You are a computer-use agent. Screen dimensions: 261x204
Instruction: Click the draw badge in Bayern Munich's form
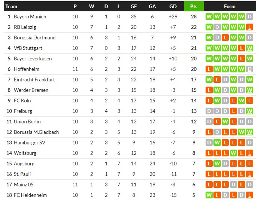point(250,16)
